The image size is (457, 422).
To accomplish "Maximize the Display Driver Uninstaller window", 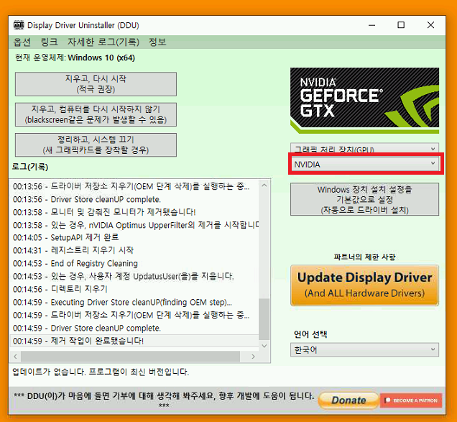I will point(401,25).
